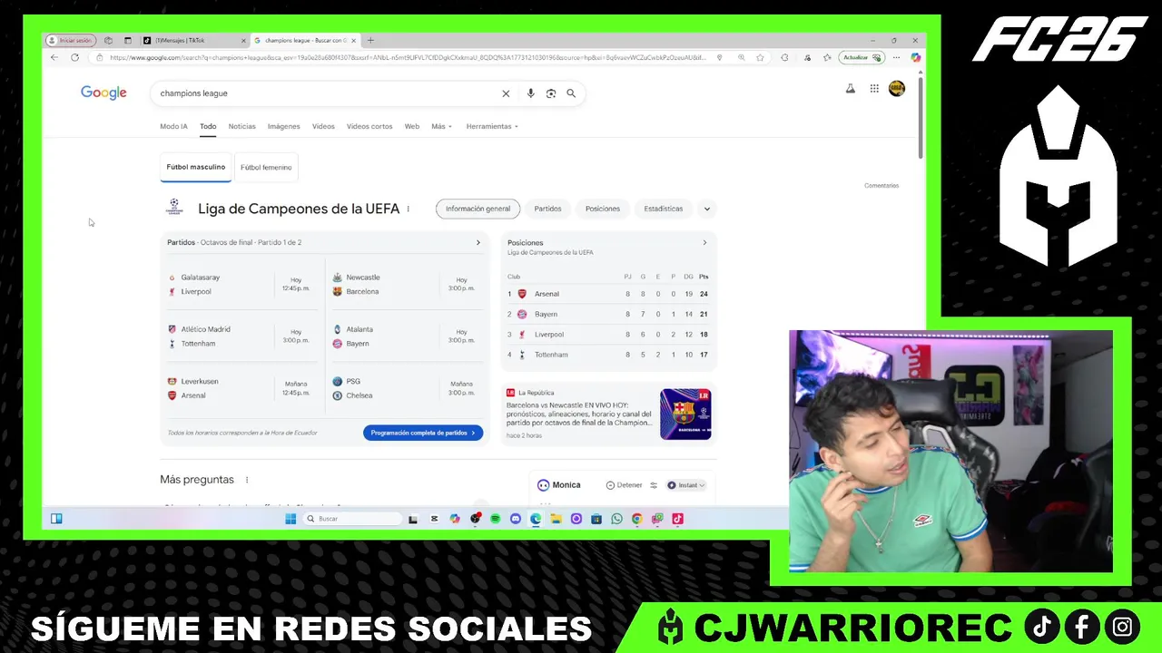Viewport: 1162px width, 653px height.
Task: Clear the Google search box text
Action: 506,93
